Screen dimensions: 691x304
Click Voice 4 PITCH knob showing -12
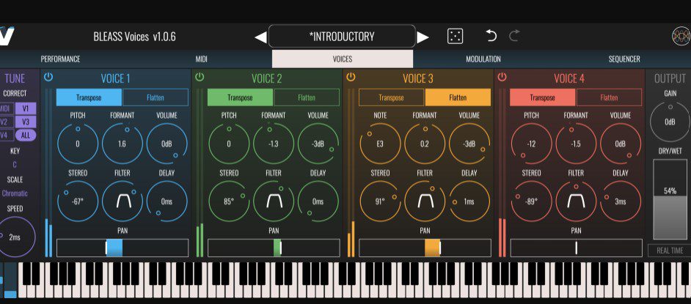531,144
